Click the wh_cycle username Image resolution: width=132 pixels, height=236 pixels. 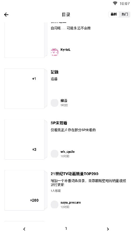[67, 152]
